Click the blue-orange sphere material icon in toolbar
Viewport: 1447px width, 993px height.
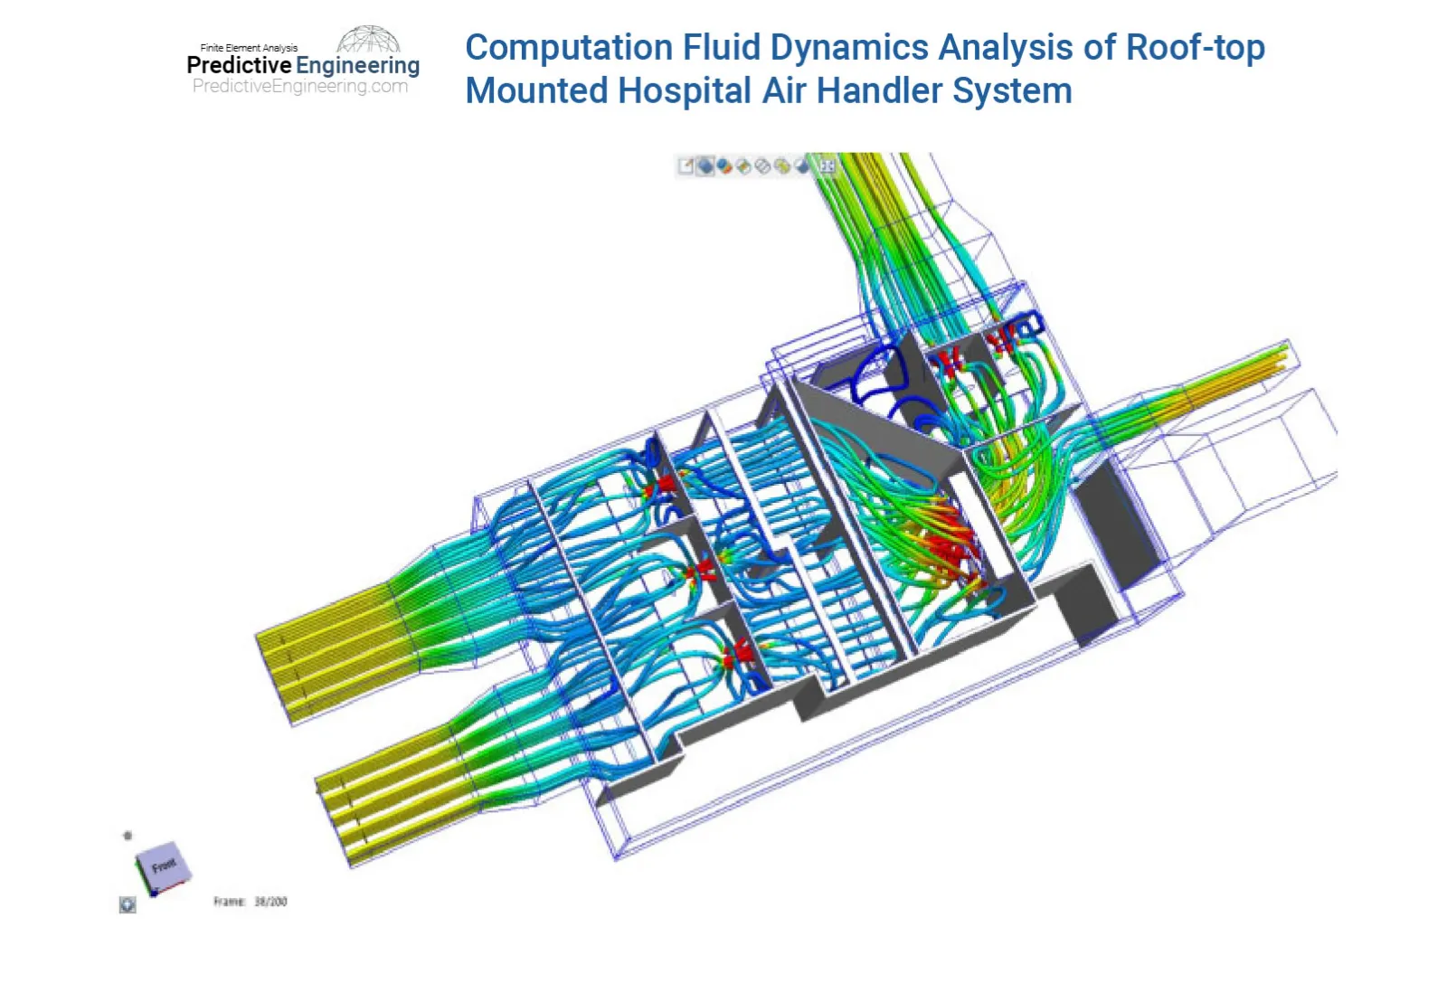[x=723, y=166]
